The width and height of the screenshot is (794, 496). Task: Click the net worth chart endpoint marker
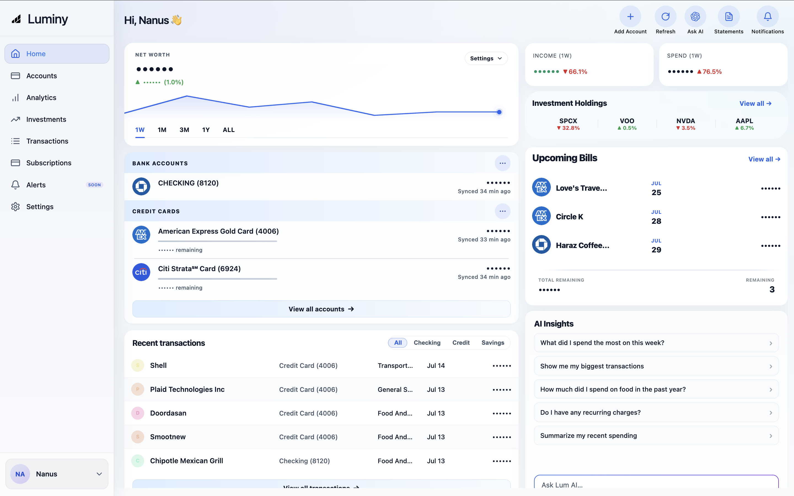(499, 112)
